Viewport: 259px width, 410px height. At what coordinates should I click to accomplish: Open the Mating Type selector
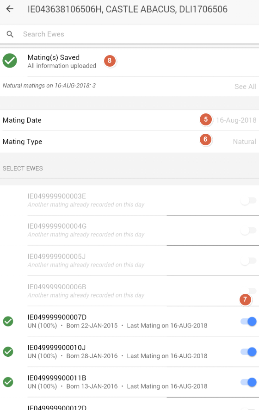coord(129,142)
